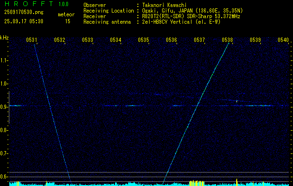Click the Receiver label

[95, 16]
